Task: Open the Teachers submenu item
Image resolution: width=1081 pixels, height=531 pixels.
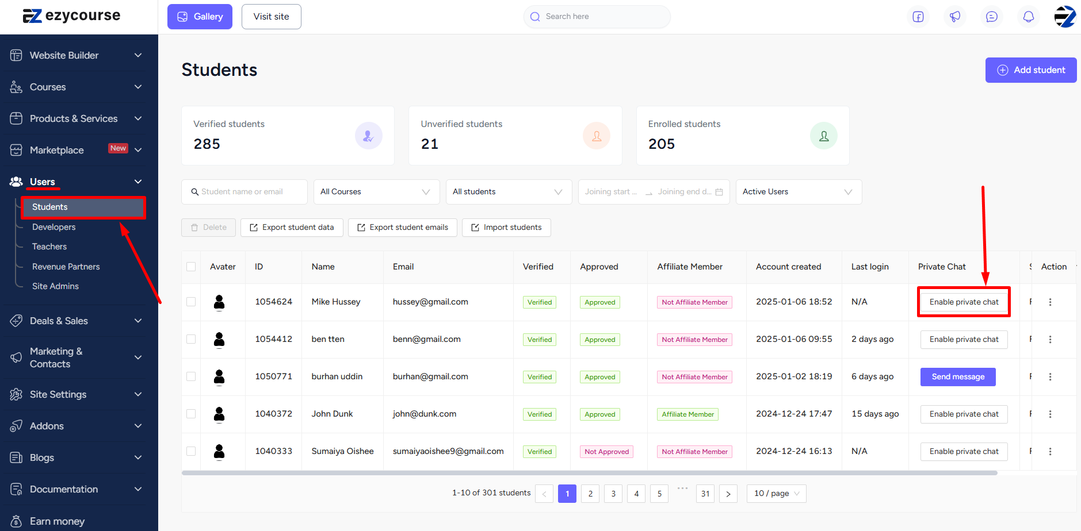Action: point(49,247)
